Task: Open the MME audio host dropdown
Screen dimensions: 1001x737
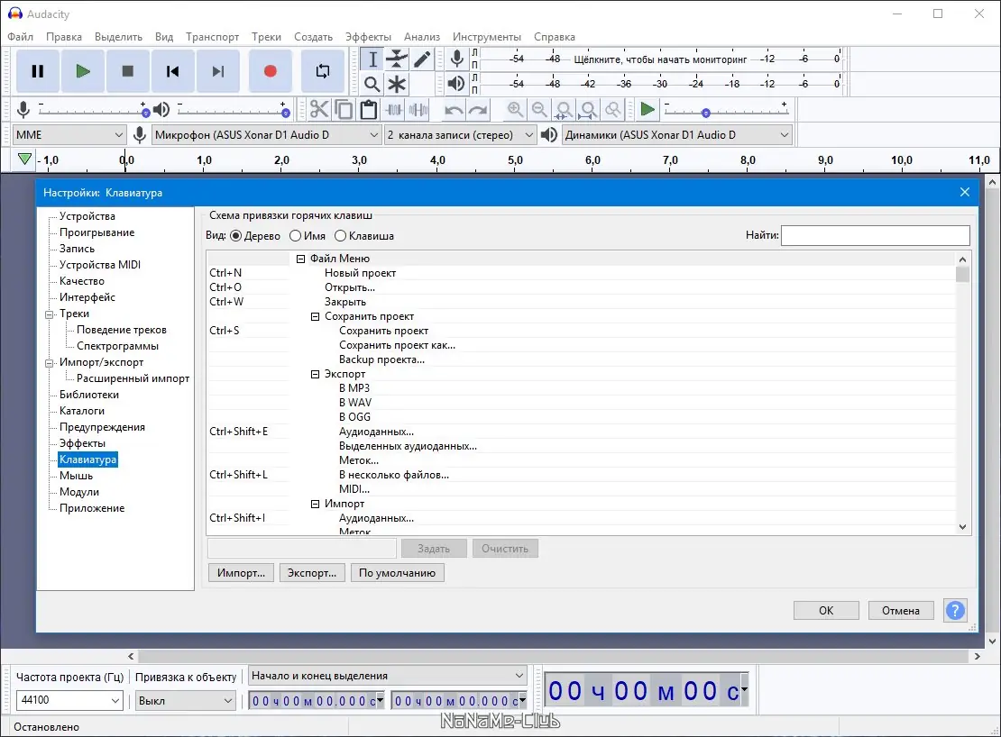Action: point(69,135)
